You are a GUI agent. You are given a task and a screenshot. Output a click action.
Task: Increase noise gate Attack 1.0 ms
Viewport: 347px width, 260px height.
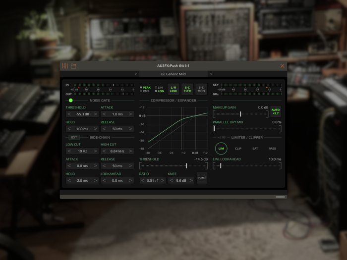click(130, 114)
